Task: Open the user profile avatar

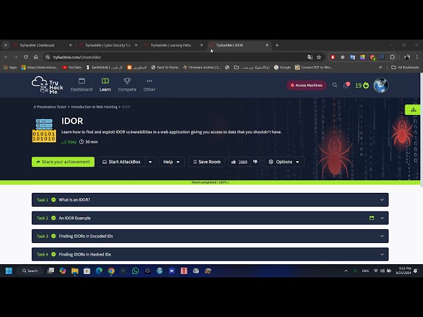Action: click(x=381, y=85)
